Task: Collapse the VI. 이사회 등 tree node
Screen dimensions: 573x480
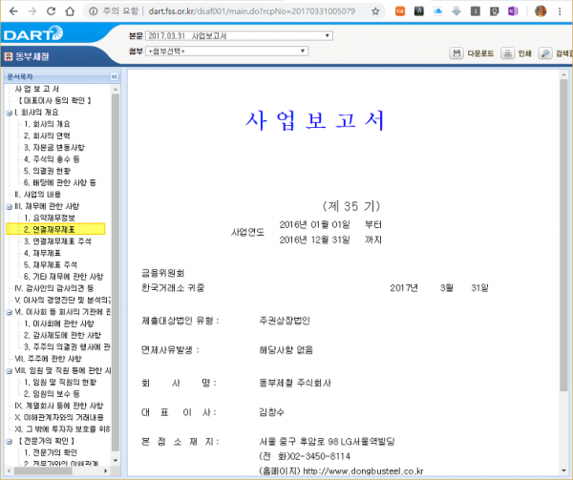Action: 10,313
